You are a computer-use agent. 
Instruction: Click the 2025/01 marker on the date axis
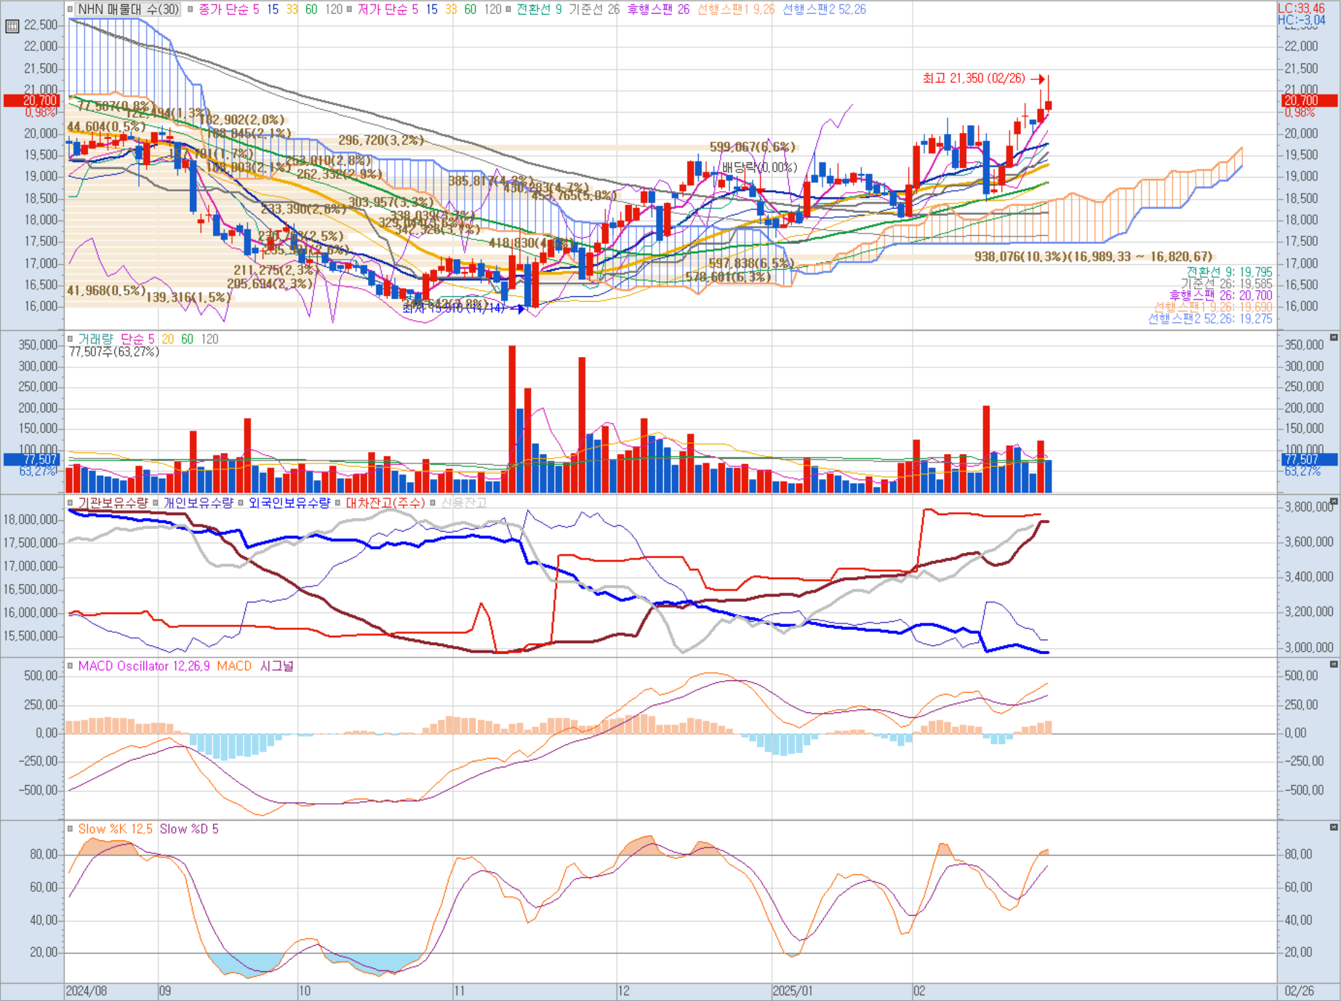pos(793,991)
